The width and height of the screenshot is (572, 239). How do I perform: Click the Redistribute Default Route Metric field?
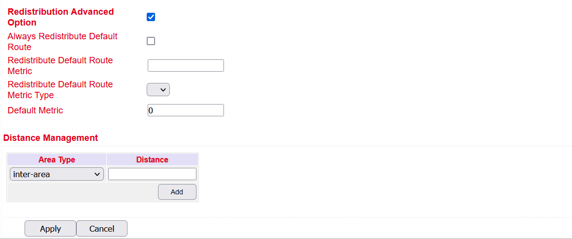[x=186, y=65]
